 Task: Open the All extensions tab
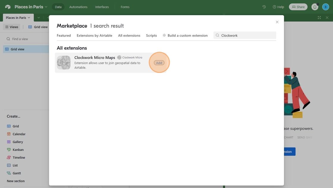[x=129, y=35]
